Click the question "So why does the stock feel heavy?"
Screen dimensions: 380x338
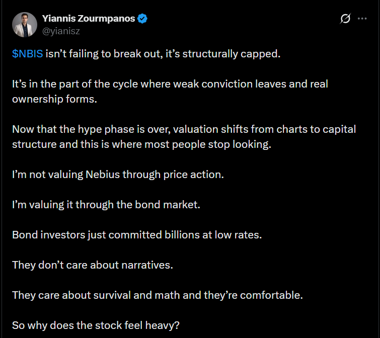(x=96, y=325)
